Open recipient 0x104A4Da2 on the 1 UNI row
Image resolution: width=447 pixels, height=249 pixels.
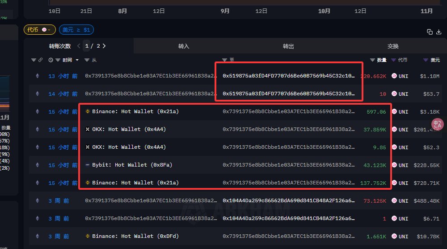coord(288,218)
